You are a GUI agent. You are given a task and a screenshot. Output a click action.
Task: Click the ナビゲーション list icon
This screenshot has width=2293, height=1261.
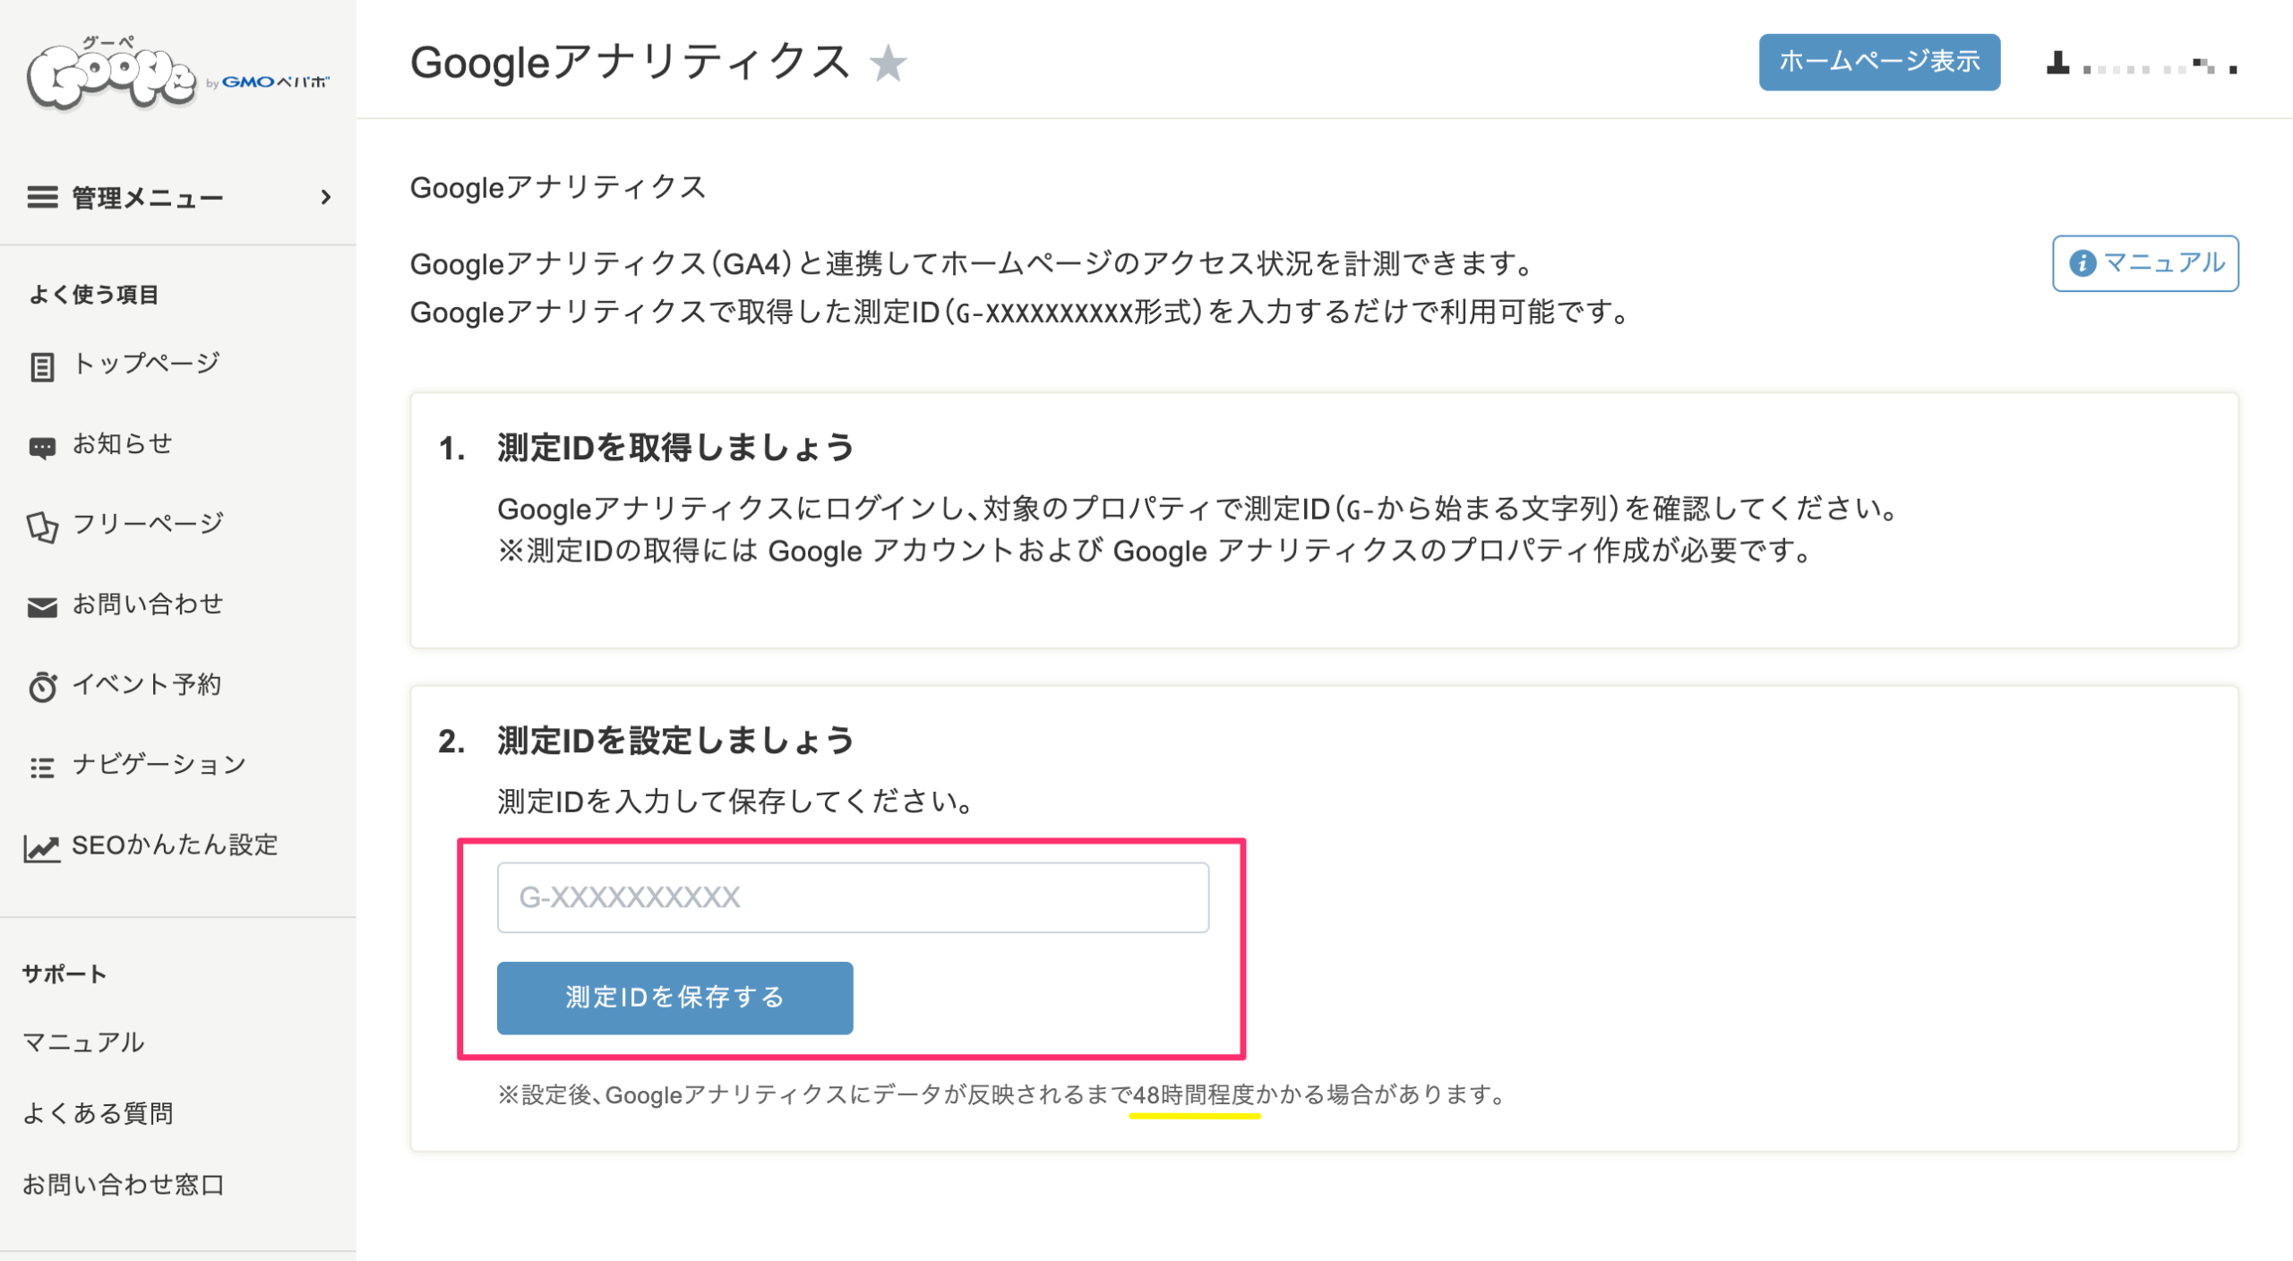[42, 768]
